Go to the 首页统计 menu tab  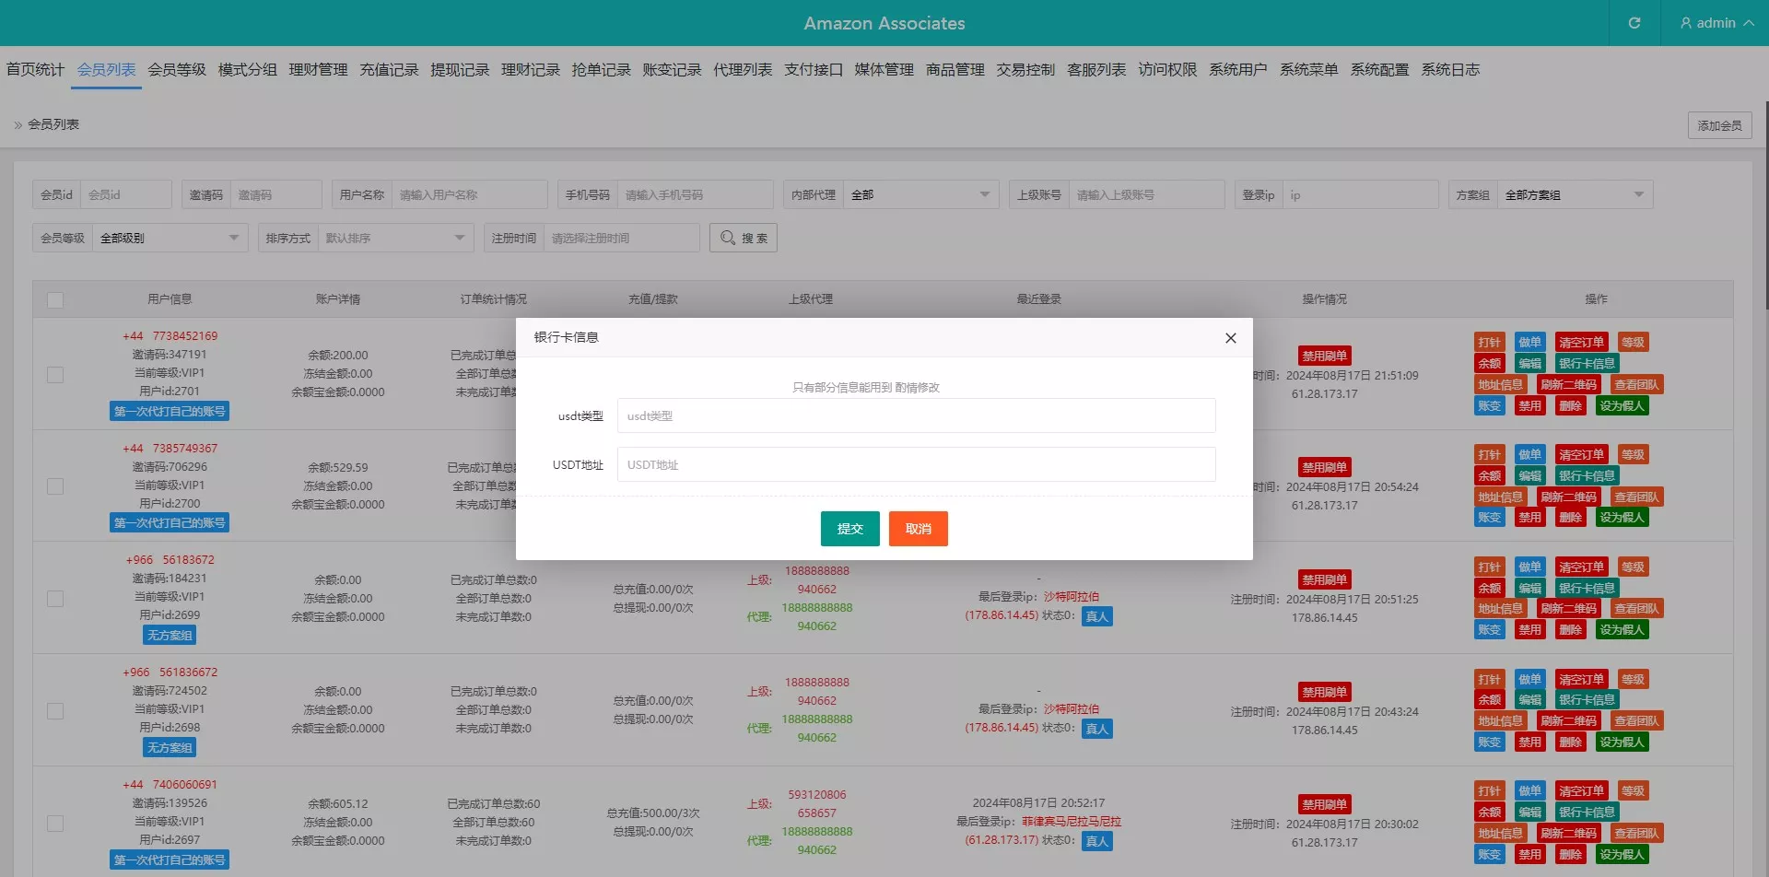(35, 70)
